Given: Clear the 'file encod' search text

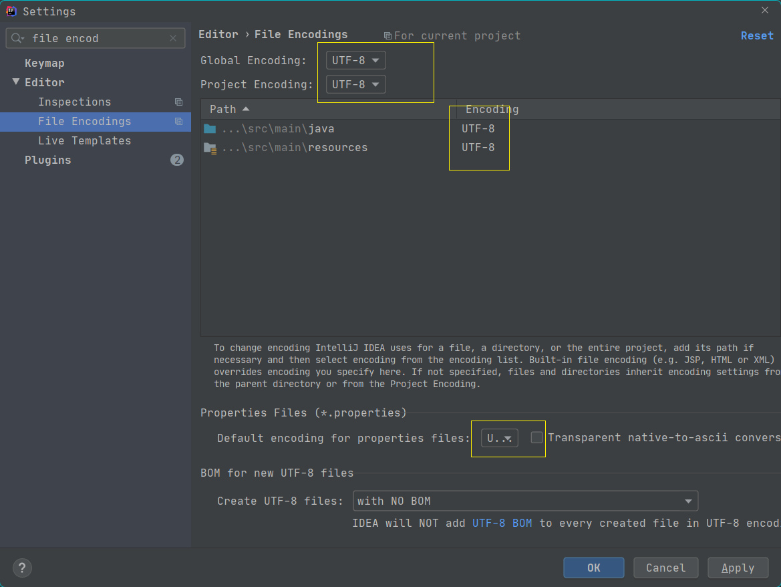Looking at the screenshot, I should (173, 38).
